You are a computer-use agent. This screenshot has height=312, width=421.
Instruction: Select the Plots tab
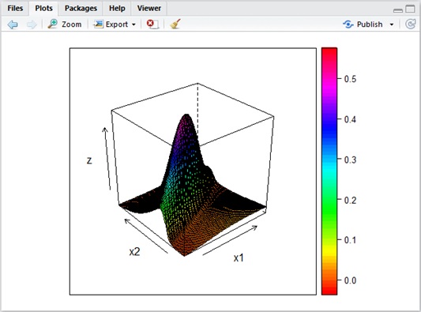[x=43, y=8]
